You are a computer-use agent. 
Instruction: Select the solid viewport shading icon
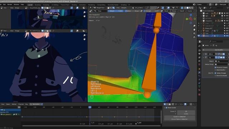click(x=187, y=8)
